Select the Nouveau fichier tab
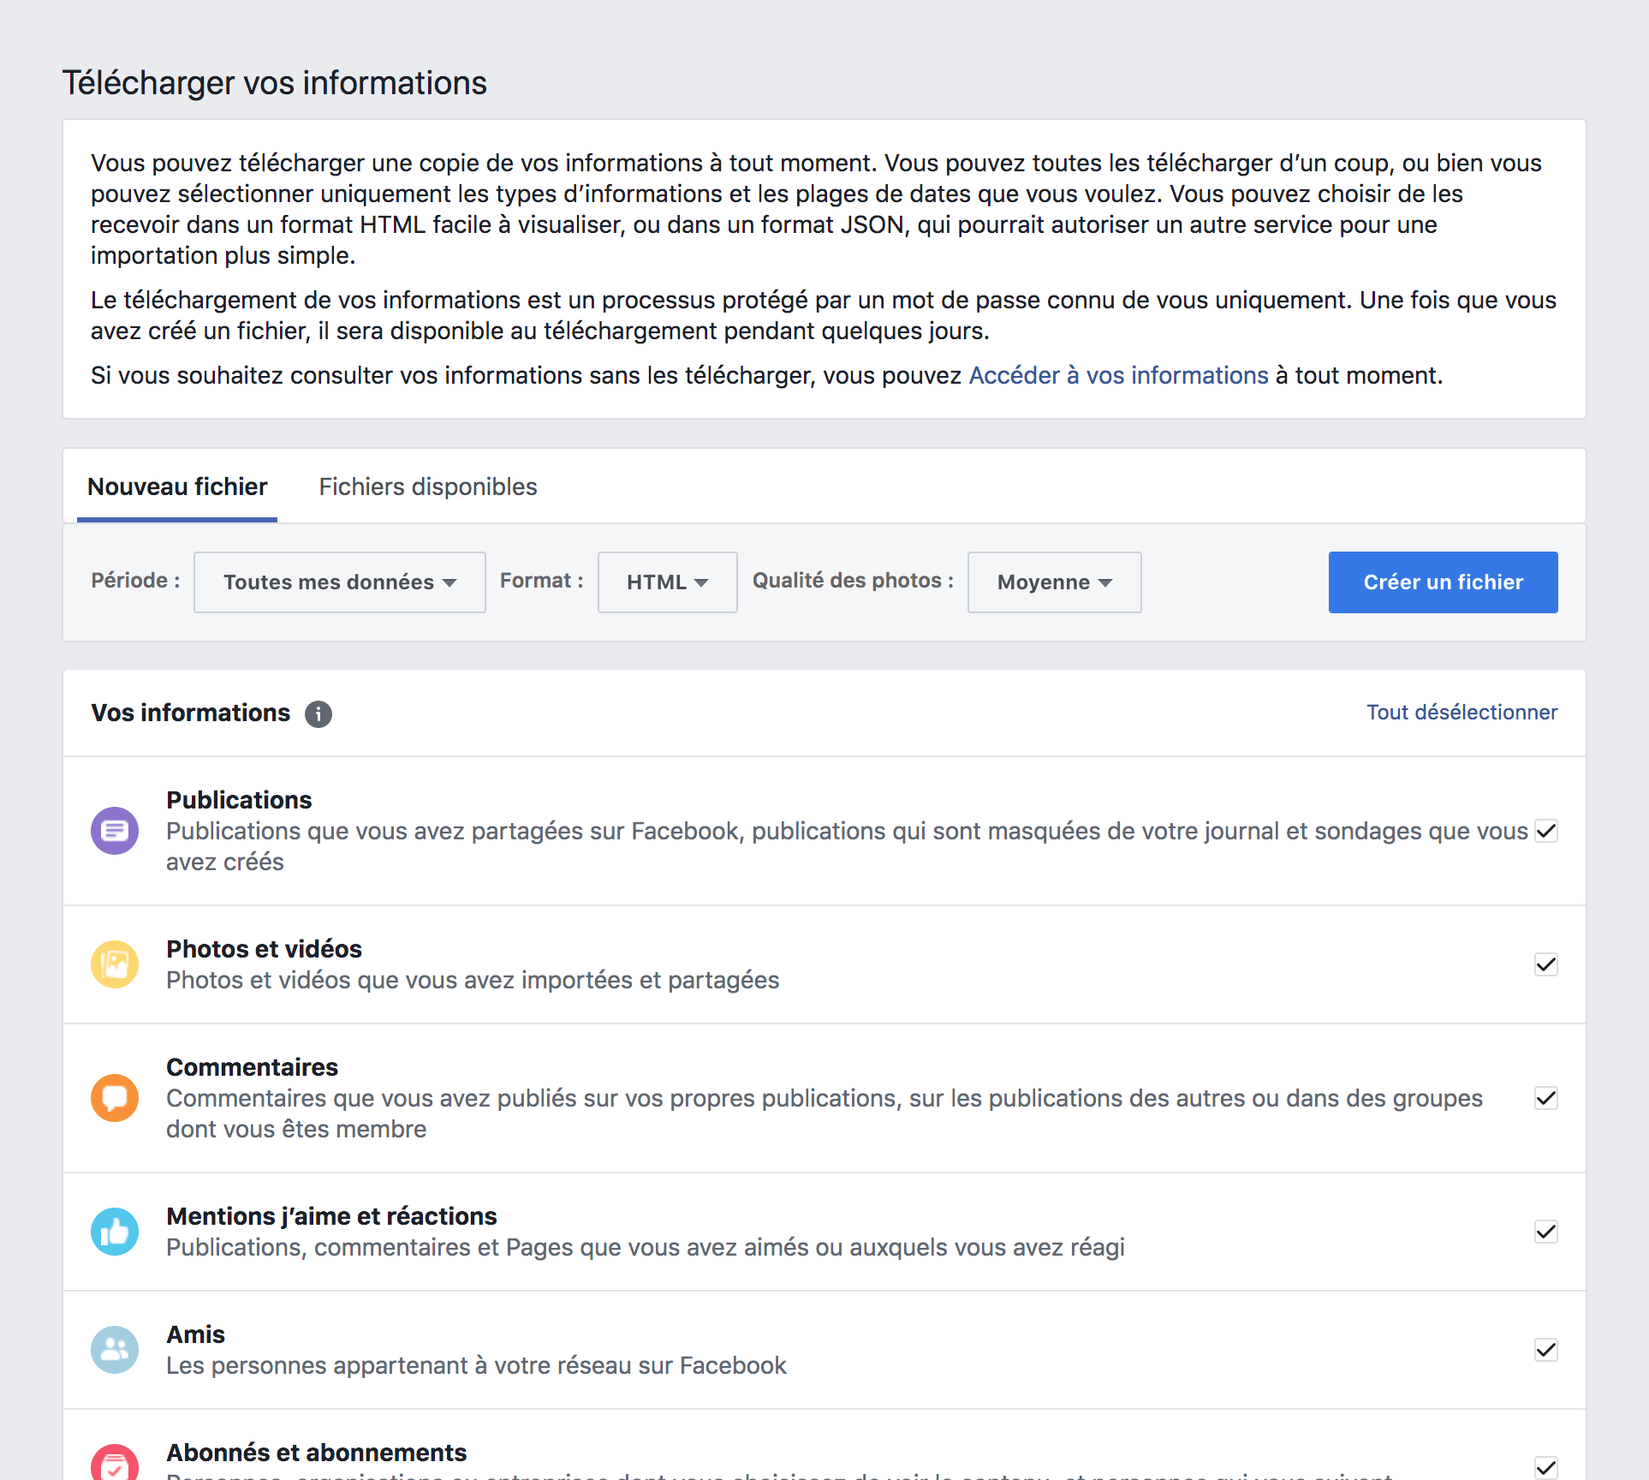Screen dimensions: 1649x1480 (x=177, y=486)
